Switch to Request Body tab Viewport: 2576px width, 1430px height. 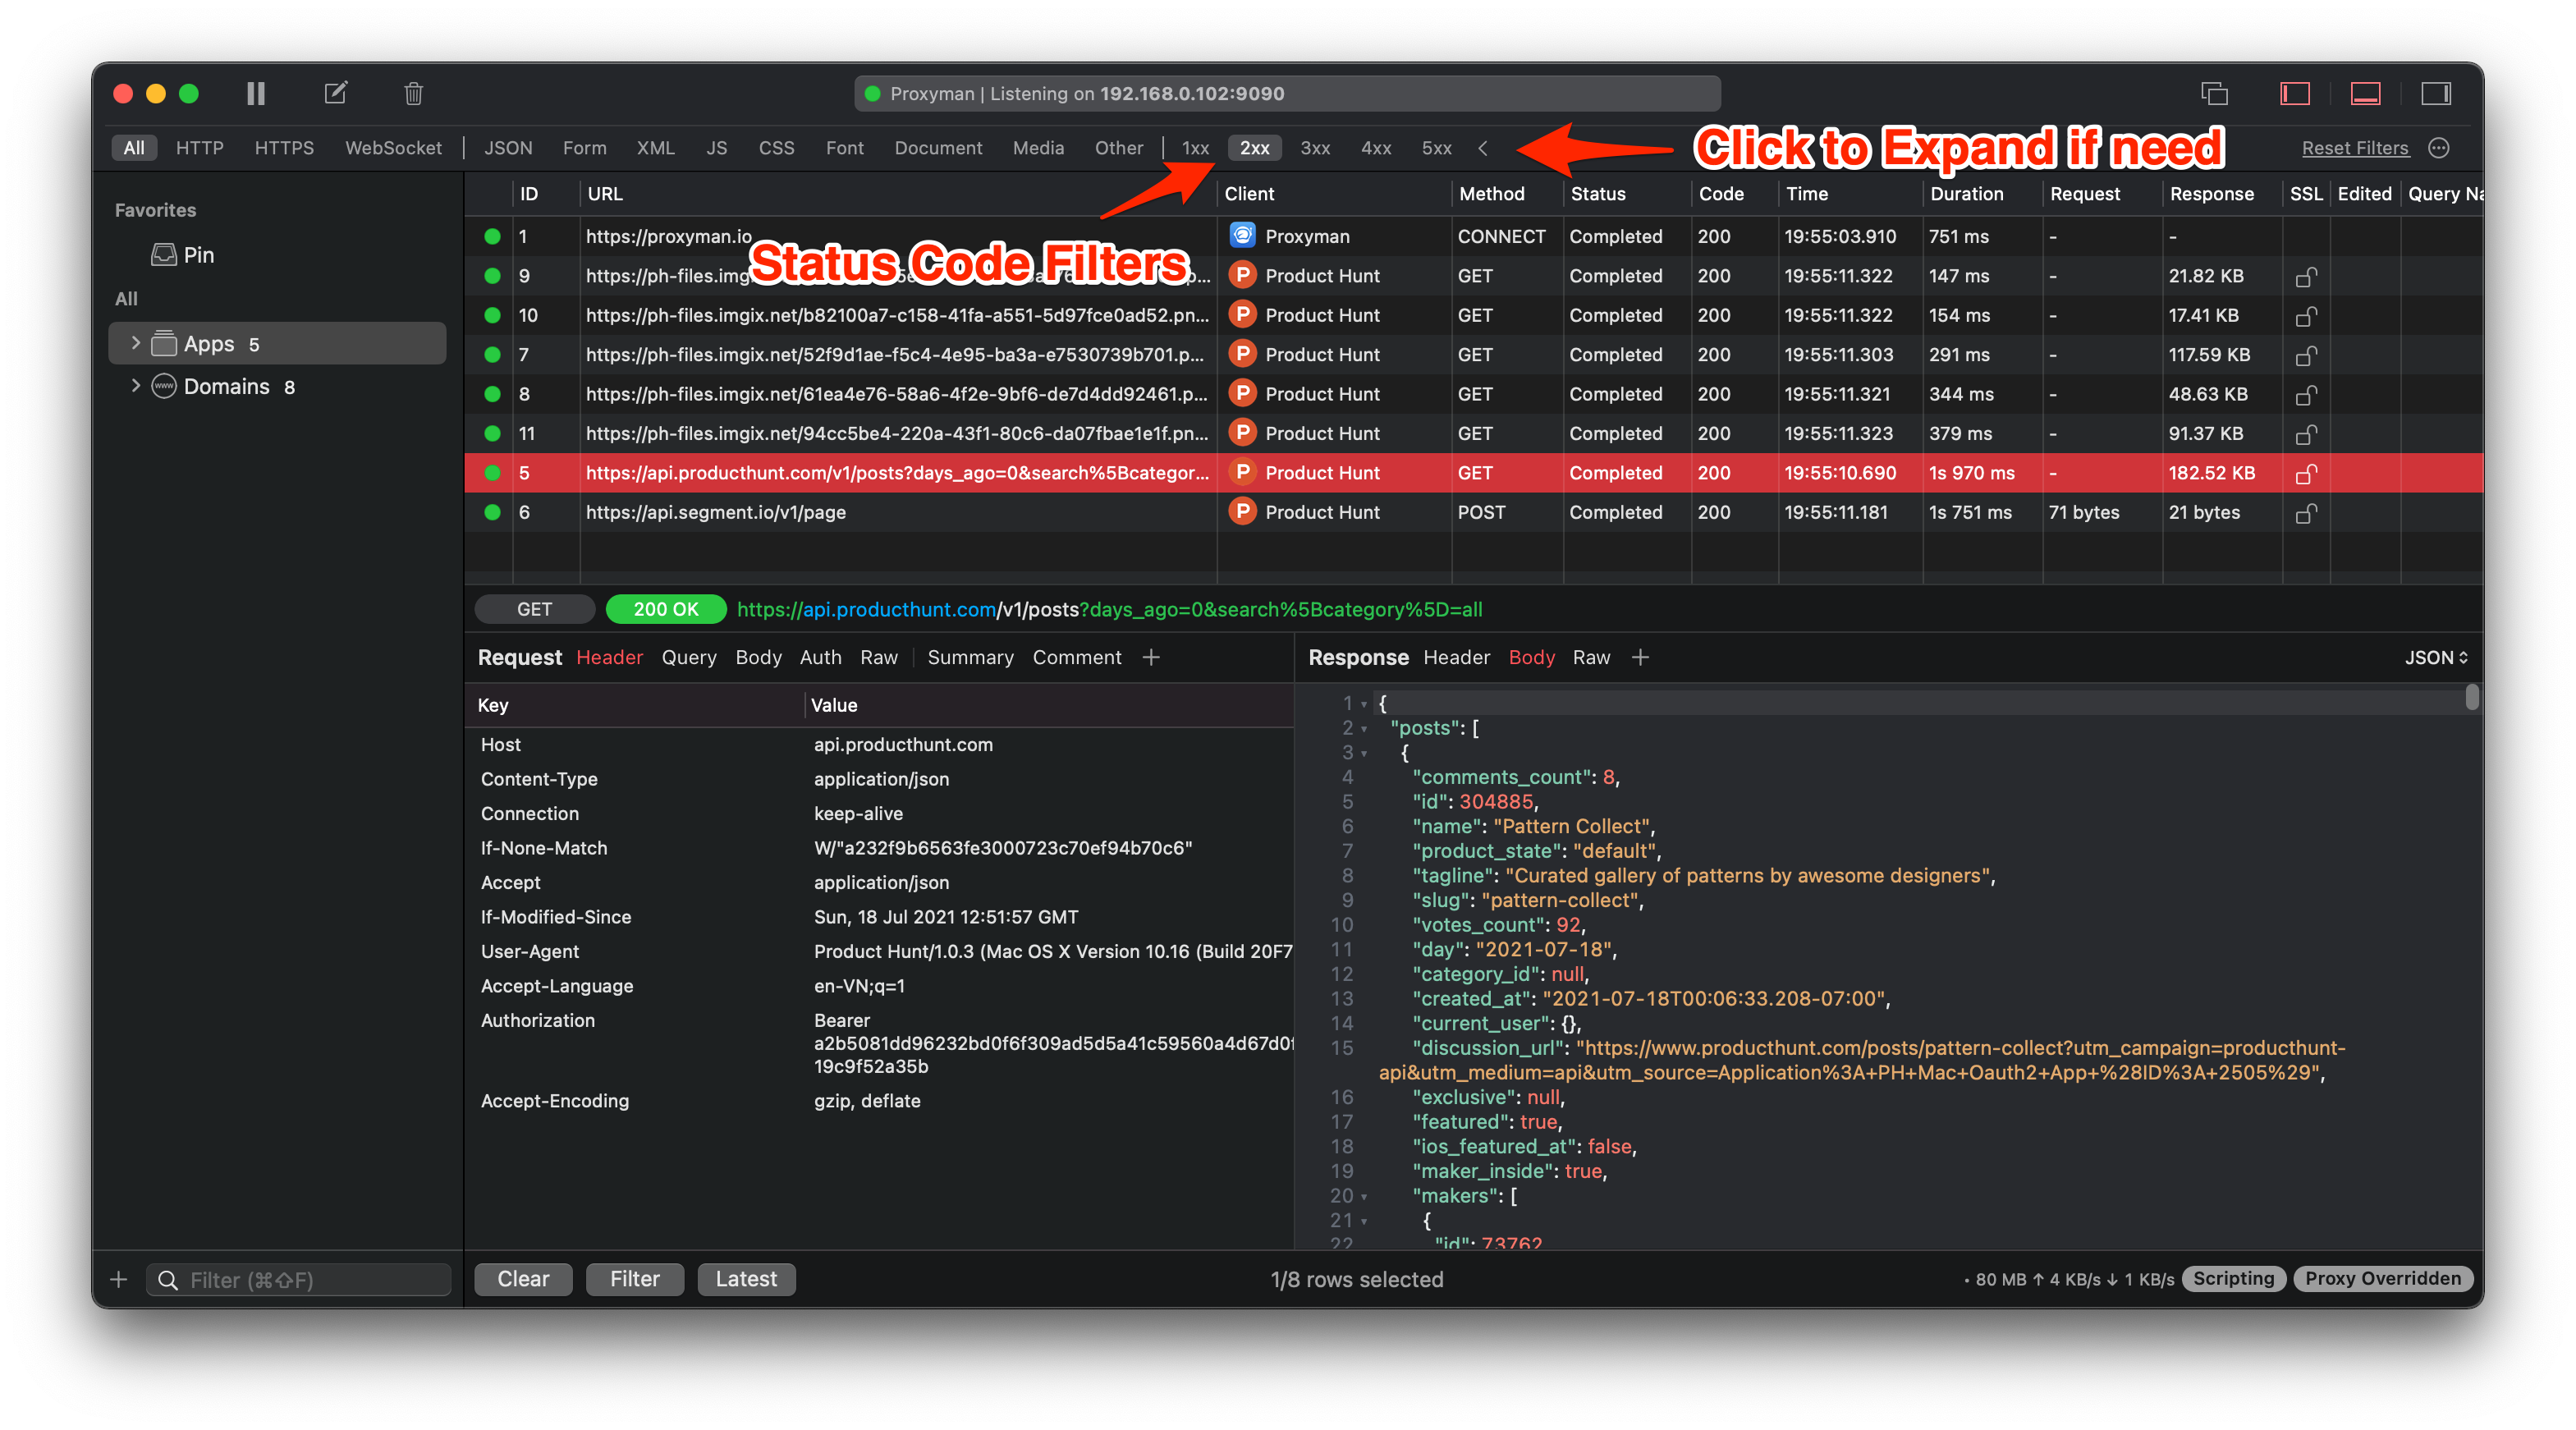click(x=758, y=657)
